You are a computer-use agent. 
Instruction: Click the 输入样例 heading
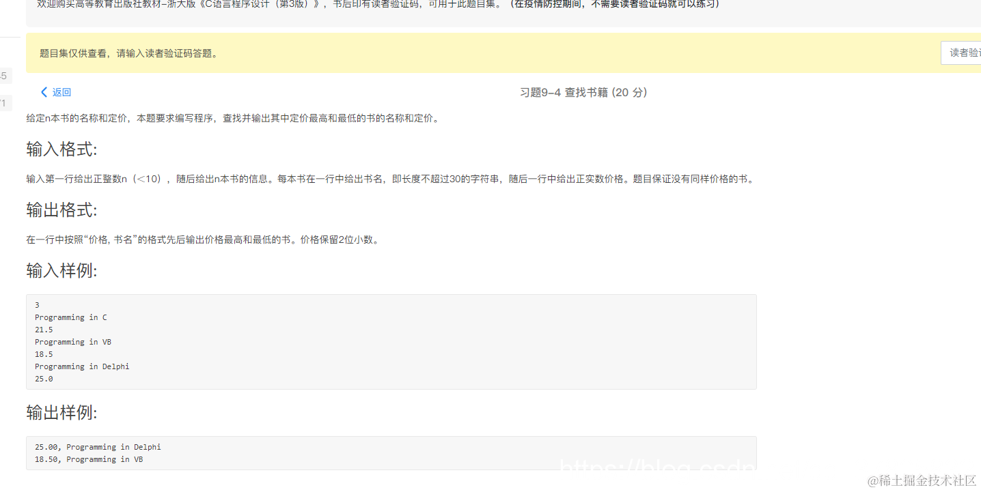click(61, 270)
